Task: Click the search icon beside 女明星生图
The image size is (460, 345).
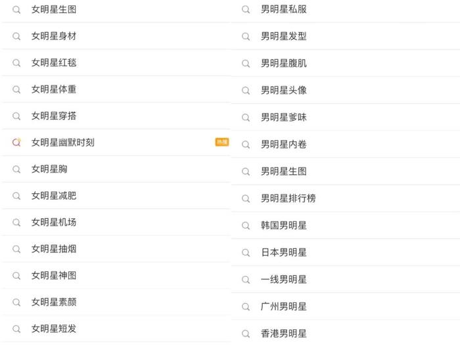Action: point(16,10)
